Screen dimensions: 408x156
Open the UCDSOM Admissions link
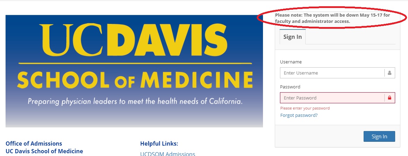168,154
